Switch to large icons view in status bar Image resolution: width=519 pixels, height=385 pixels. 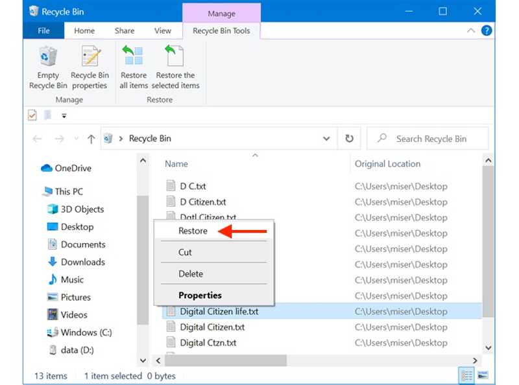coord(482,375)
